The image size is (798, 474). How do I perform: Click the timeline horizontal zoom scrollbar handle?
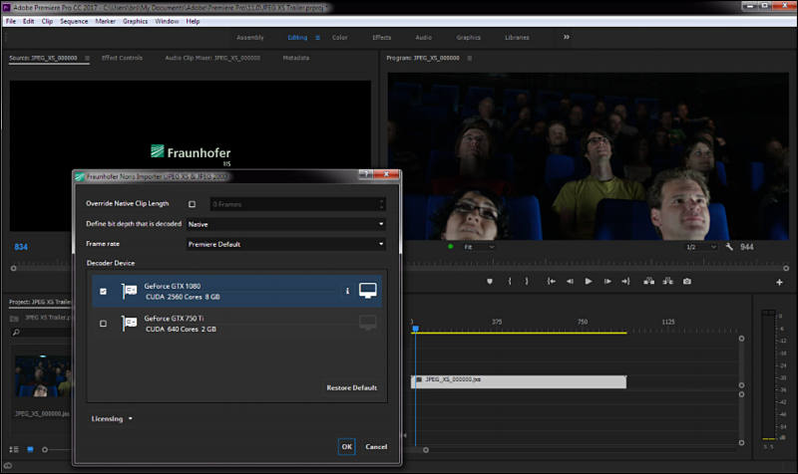[426, 450]
